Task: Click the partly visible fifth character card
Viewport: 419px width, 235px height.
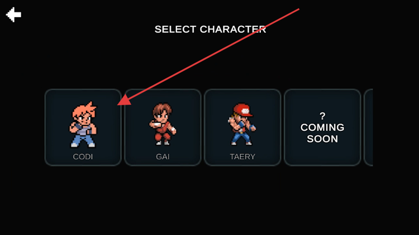Action: point(368,128)
